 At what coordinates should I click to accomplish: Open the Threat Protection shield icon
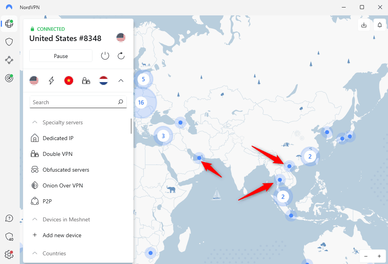coord(9,42)
